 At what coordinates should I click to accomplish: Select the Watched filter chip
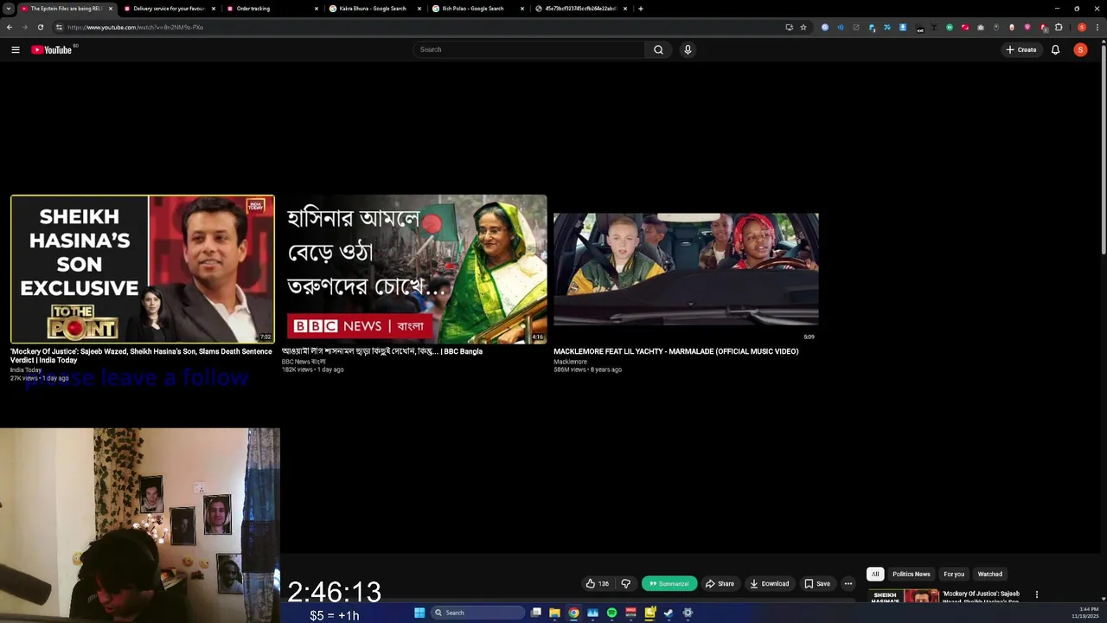990,574
